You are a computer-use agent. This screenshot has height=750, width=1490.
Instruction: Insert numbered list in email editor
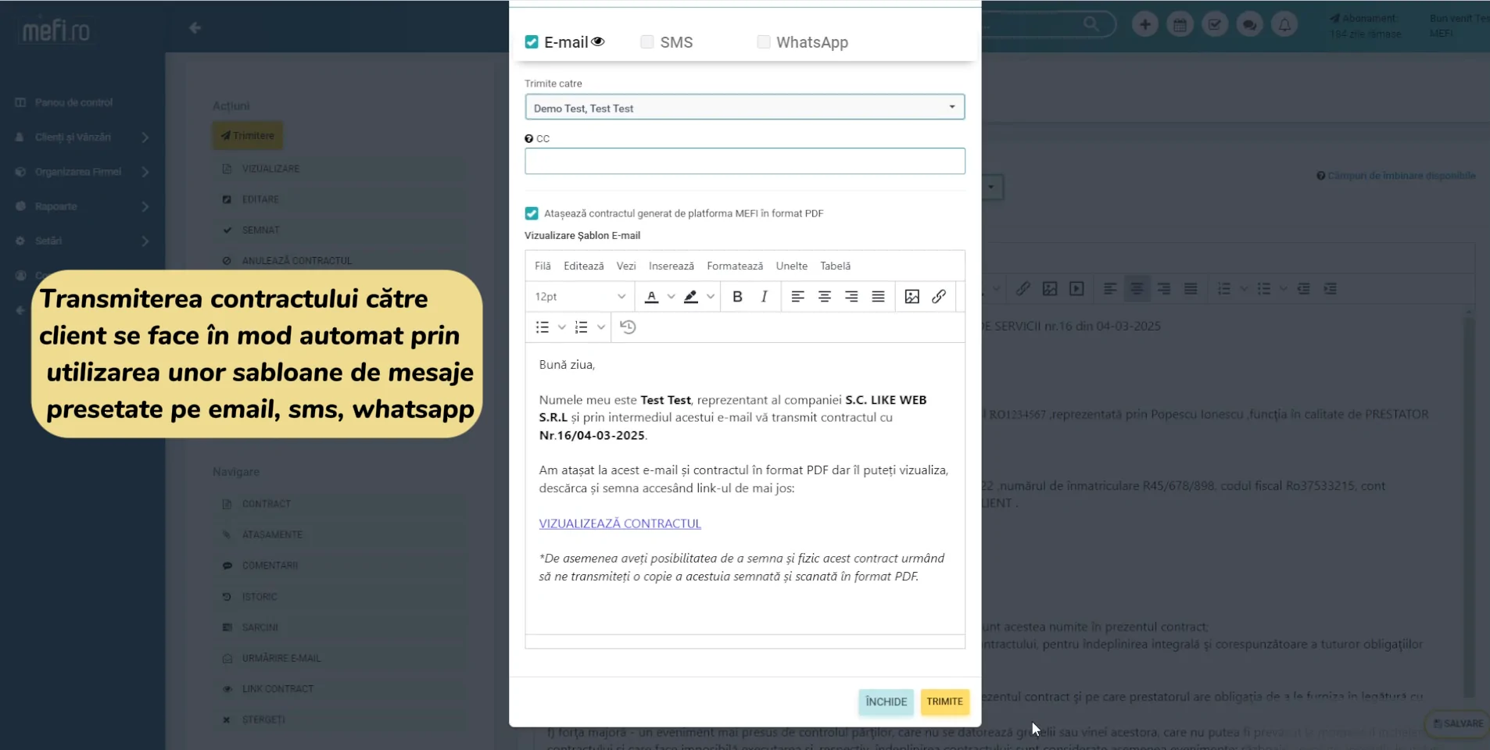coord(582,327)
